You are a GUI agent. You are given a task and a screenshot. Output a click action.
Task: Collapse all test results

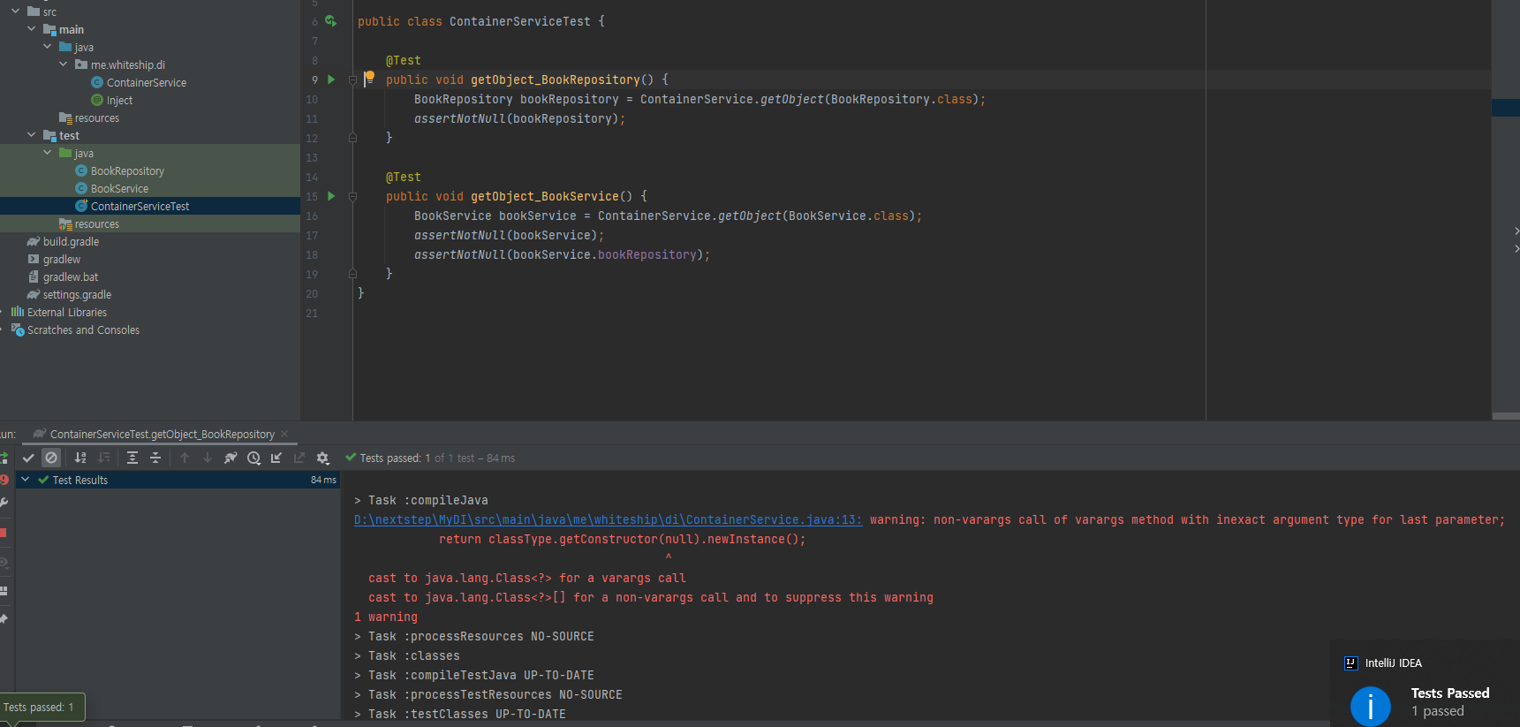point(155,458)
